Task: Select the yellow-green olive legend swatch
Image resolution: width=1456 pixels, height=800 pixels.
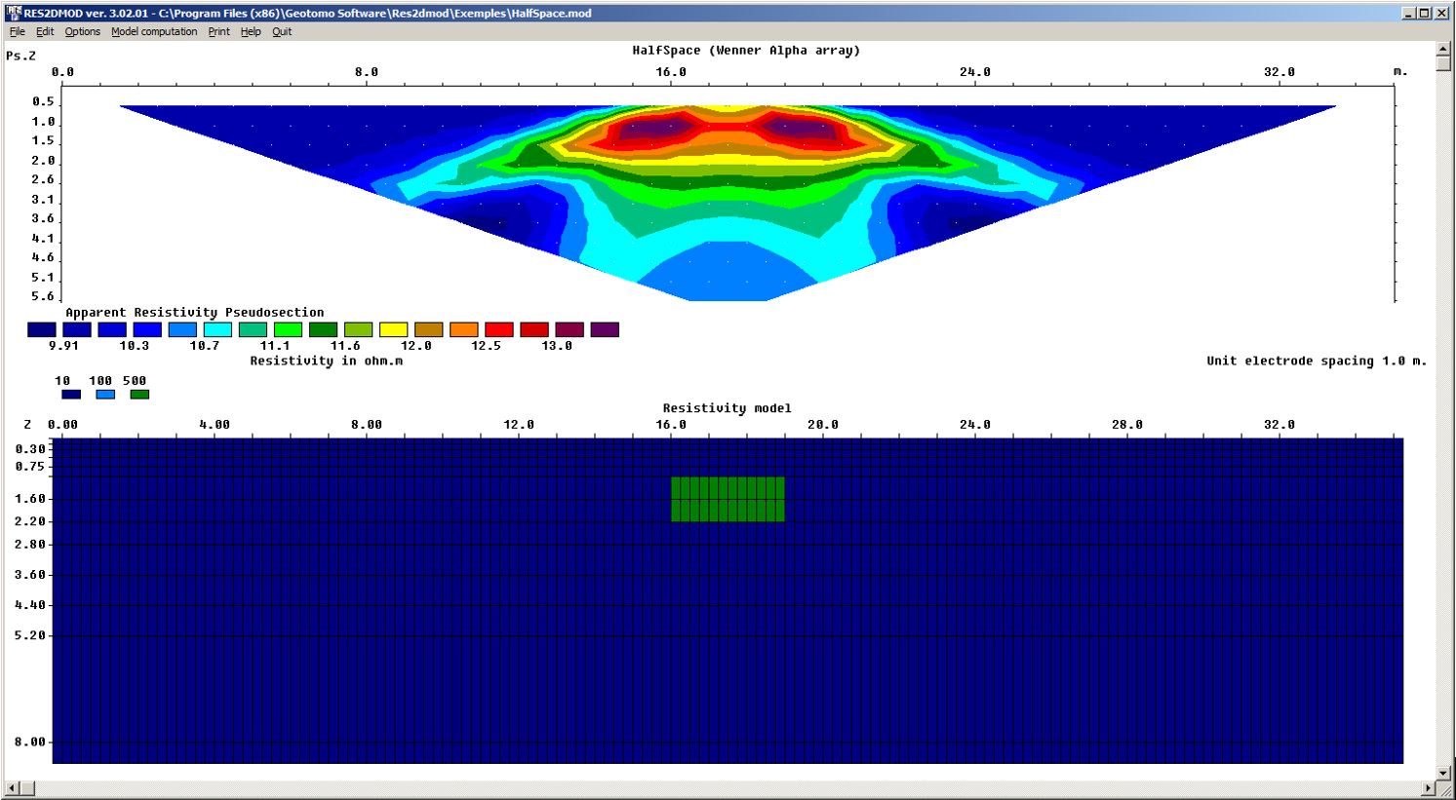Action: (x=358, y=329)
